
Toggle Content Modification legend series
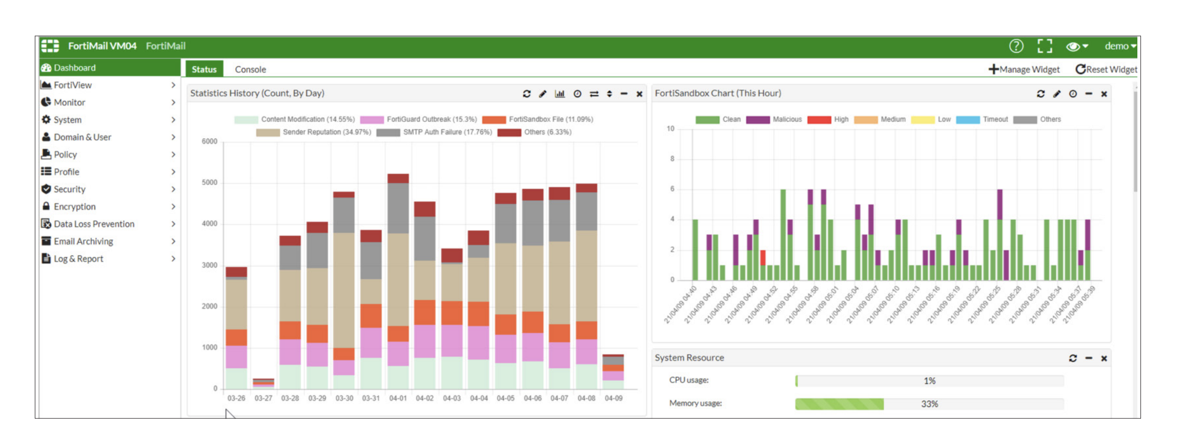295,119
